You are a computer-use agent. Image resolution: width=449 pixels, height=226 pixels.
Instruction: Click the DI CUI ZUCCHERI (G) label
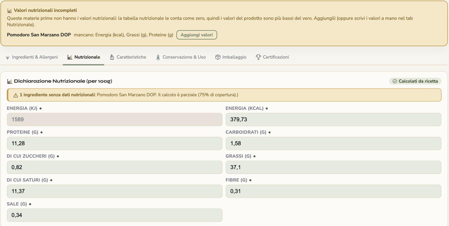pyautogui.click(x=31, y=156)
